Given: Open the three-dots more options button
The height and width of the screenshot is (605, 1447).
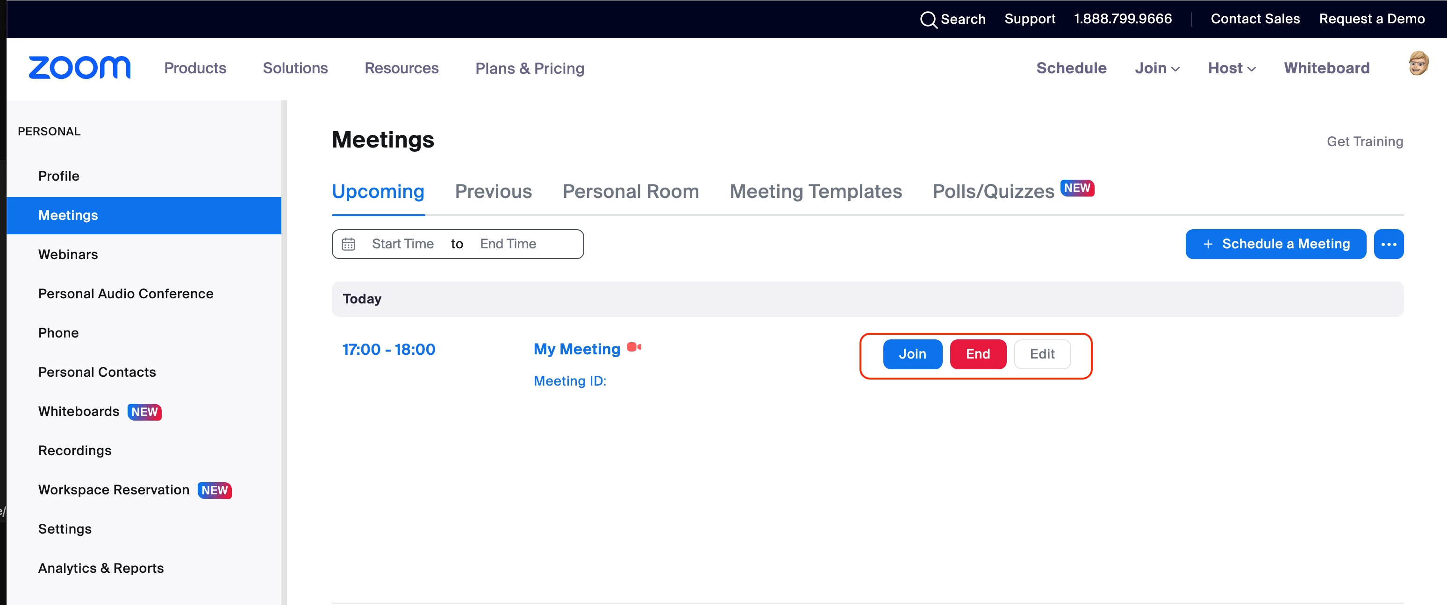Looking at the screenshot, I should coord(1389,244).
